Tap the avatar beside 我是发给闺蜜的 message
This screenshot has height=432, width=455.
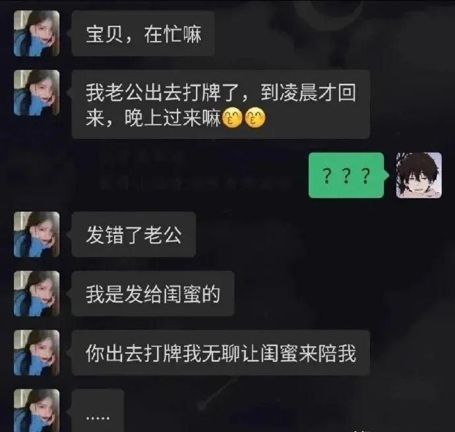tap(36, 294)
